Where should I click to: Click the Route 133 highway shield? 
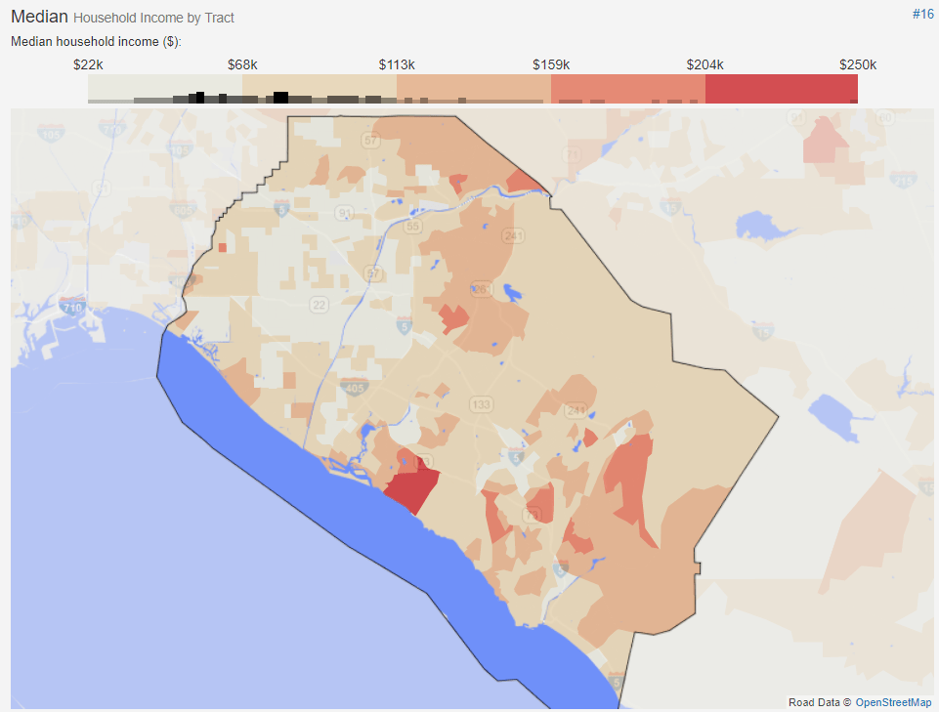point(479,404)
